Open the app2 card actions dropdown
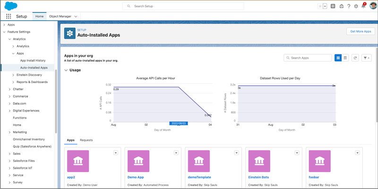Viewport: 378px width, 189px height. coord(116,153)
